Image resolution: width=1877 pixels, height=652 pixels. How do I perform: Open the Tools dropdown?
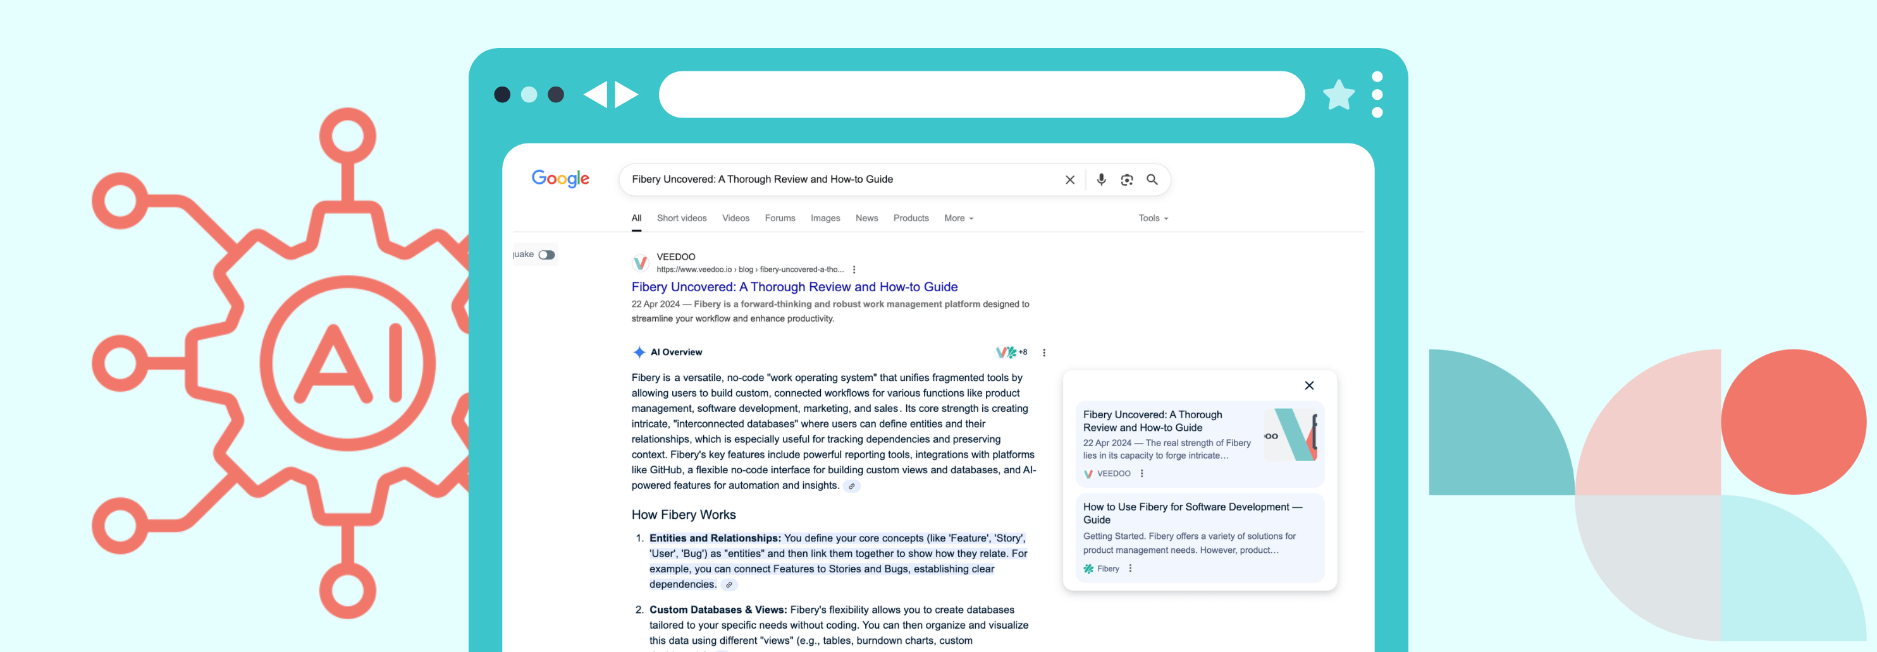point(1153,217)
